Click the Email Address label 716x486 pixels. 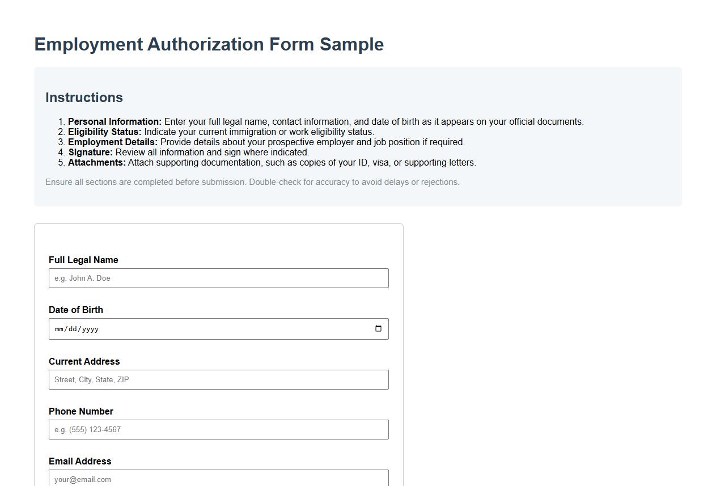click(78, 461)
